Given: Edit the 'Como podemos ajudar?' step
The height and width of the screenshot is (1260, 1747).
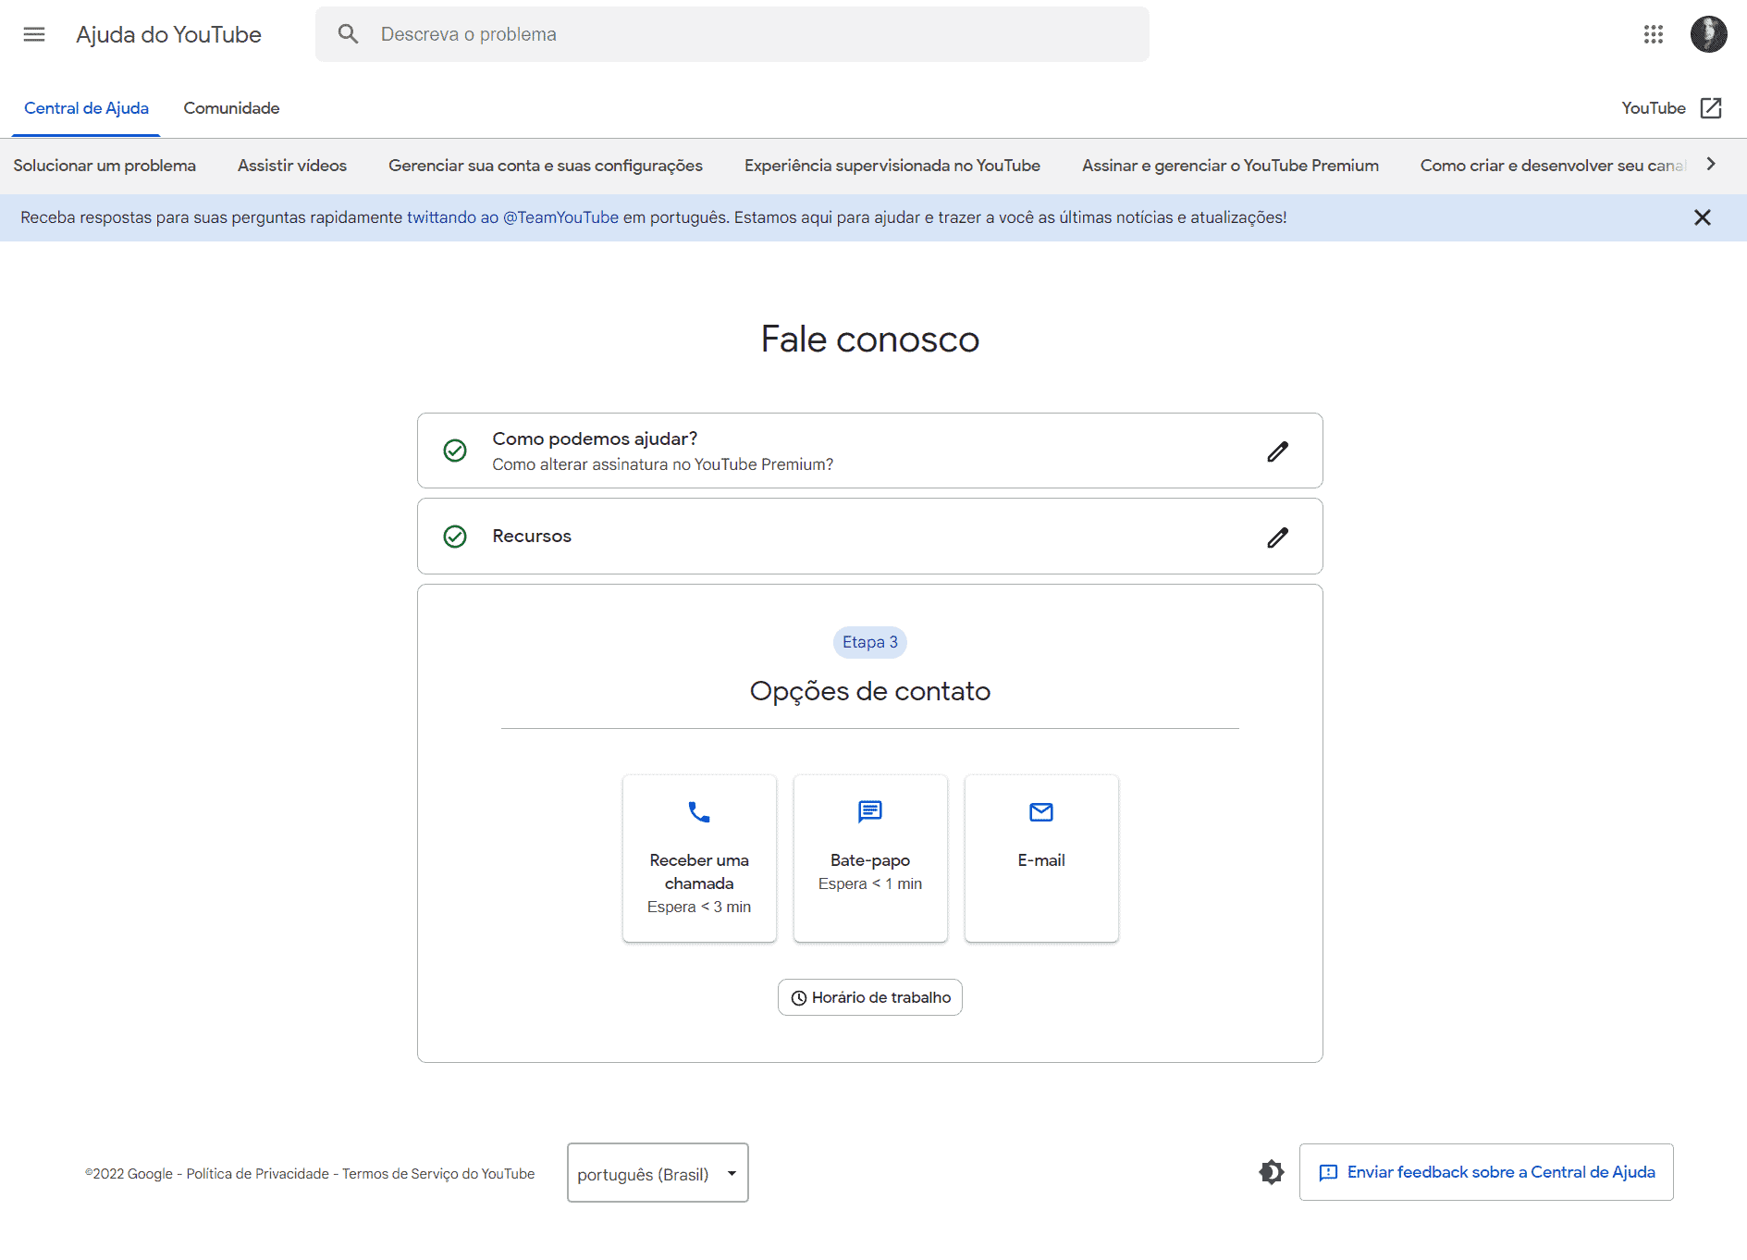Looking at the screenshot, I should [1277, 451].
